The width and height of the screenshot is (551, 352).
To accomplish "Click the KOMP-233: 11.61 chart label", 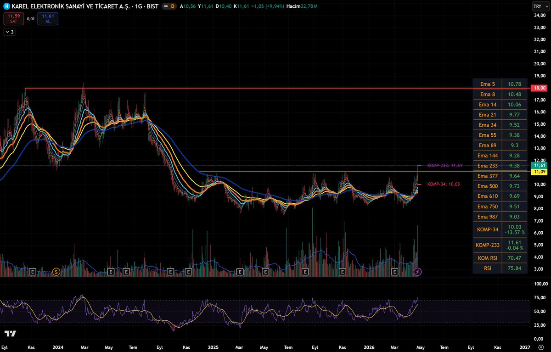I will click(444, 165).
